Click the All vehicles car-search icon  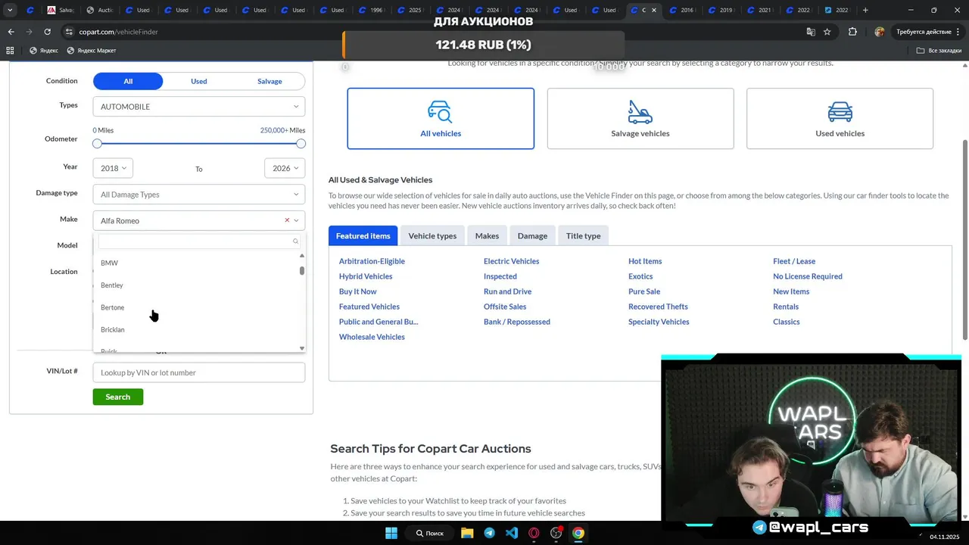point(440,112)
